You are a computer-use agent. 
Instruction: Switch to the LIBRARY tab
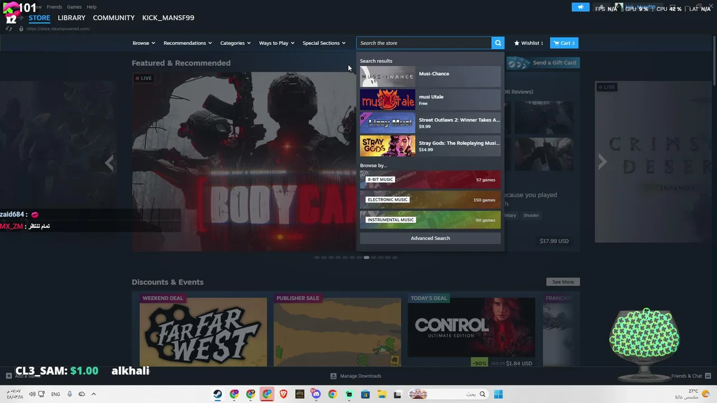point(72,18)
